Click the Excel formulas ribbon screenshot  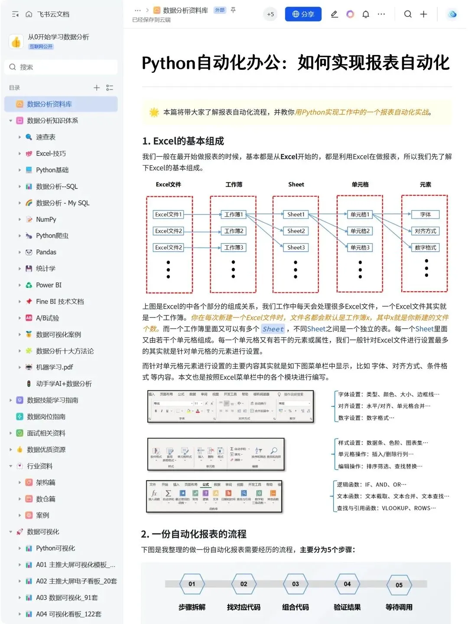tap(214, 497)
